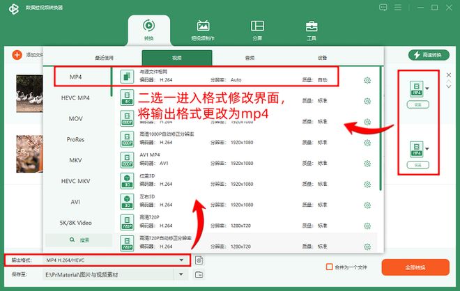Open the 转换 (Convert) tab icon
Viewport: 460px width, 291px height.
coord(148,29)
